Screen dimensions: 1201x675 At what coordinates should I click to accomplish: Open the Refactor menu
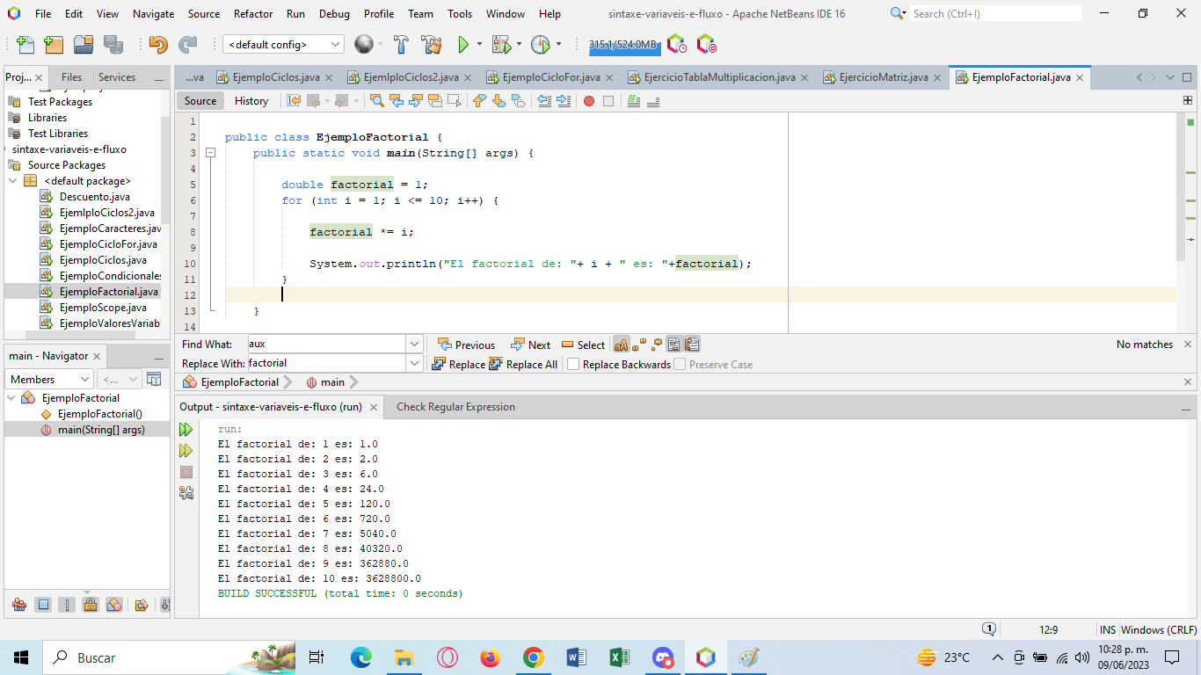pyautogui.click(x=252, y=14)
